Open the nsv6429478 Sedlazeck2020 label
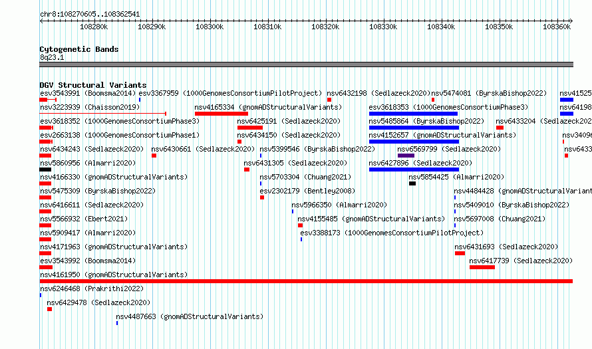Viewport: 592px width, 349px height. pos(98,302)
